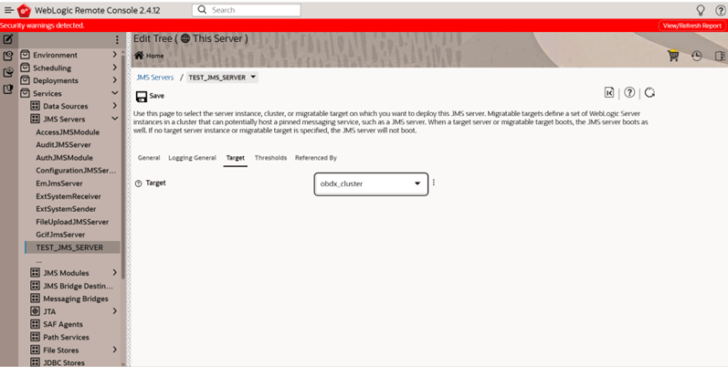Click the JMS Servers breadcrumb link
Screen dimensions: 728x367
tap(155, 78)
